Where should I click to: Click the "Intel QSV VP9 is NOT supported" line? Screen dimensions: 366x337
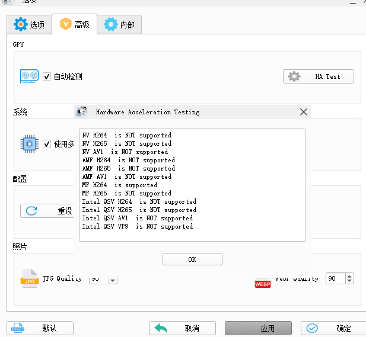138,226
